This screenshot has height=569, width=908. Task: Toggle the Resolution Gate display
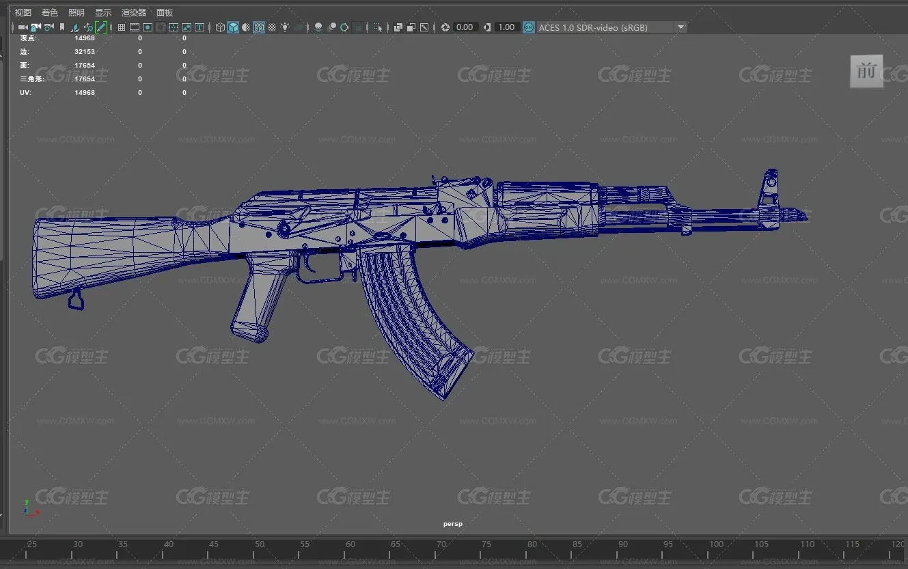coord(148,27)
